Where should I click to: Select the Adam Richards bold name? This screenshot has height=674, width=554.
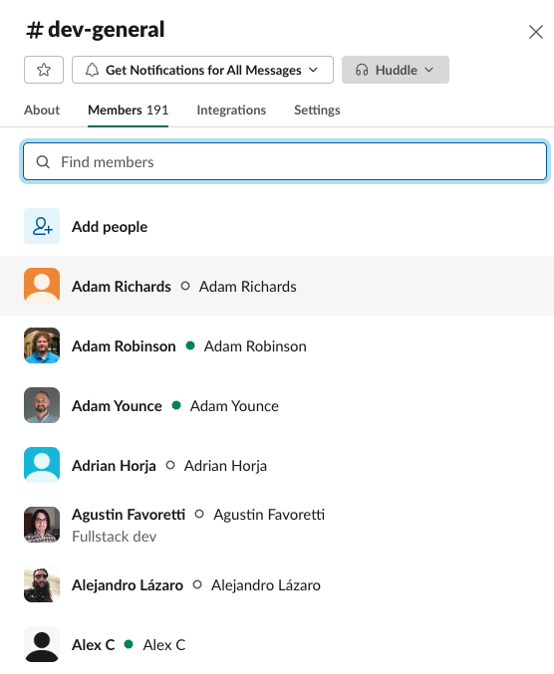point(122,287)
